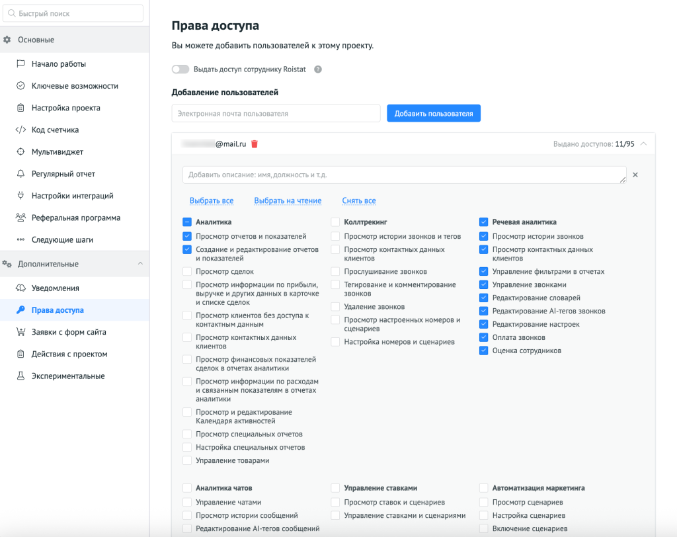
Task: Check Прослушивание звонков checkbox
Action: tap(335, 271)
